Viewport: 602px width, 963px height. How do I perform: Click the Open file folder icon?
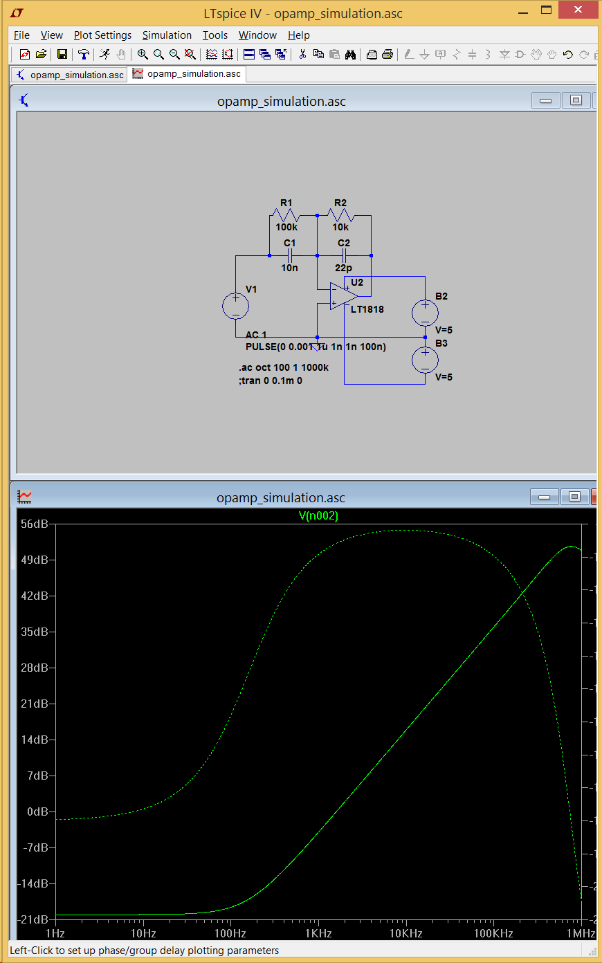point(41,54)
